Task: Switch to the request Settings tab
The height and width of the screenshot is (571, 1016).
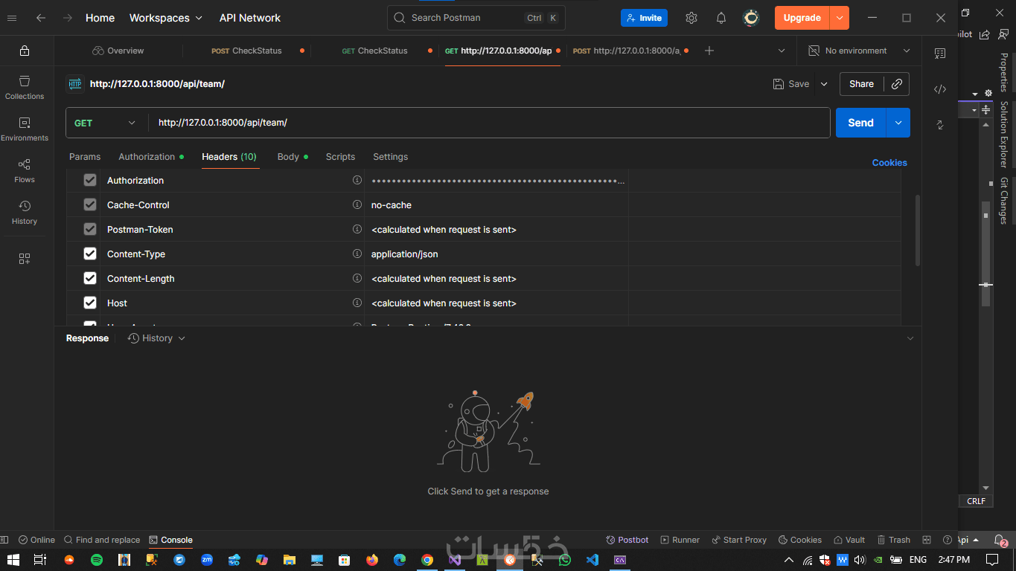Action: click(391, 157)
